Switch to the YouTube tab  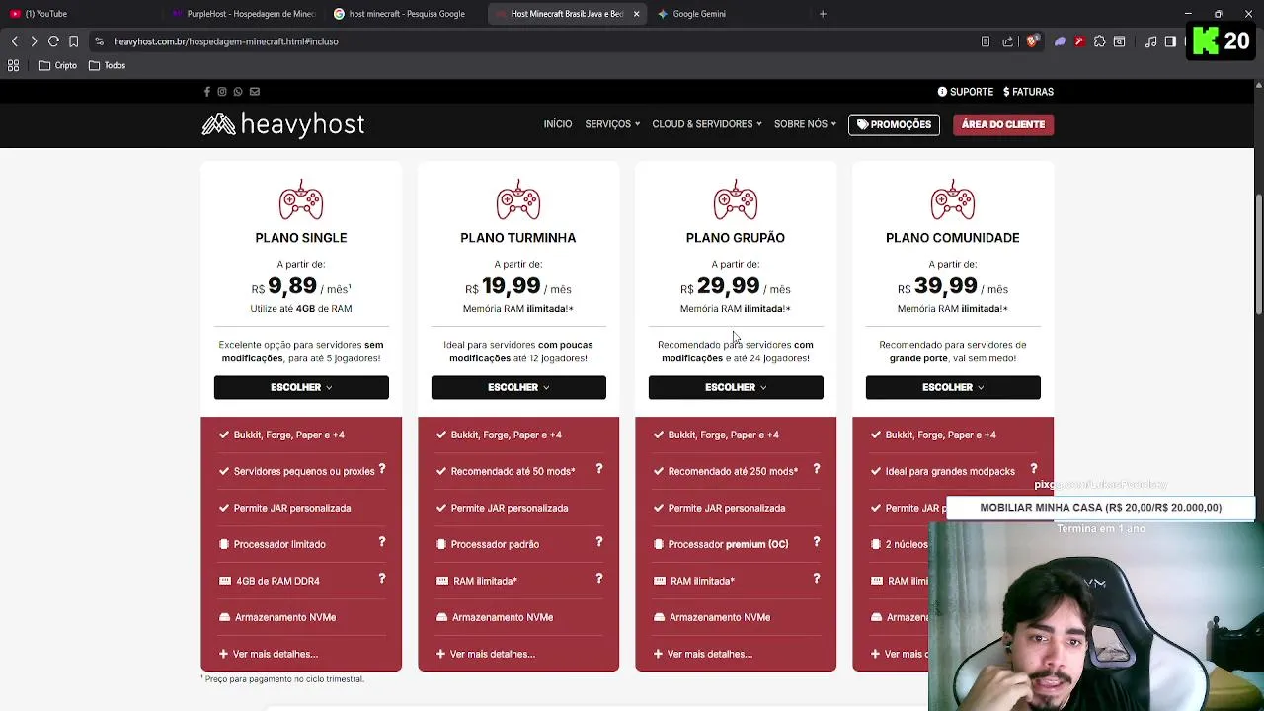79,14
